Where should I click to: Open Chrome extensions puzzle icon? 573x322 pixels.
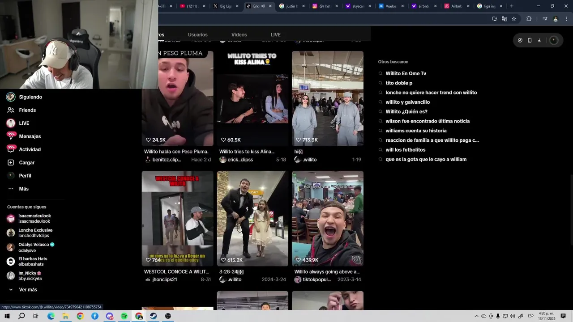click(x=529, y=19)
